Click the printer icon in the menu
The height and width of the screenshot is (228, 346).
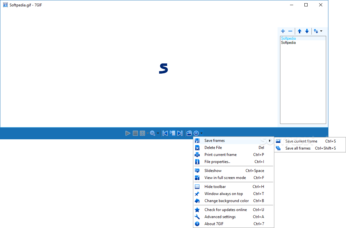[197, 155]
